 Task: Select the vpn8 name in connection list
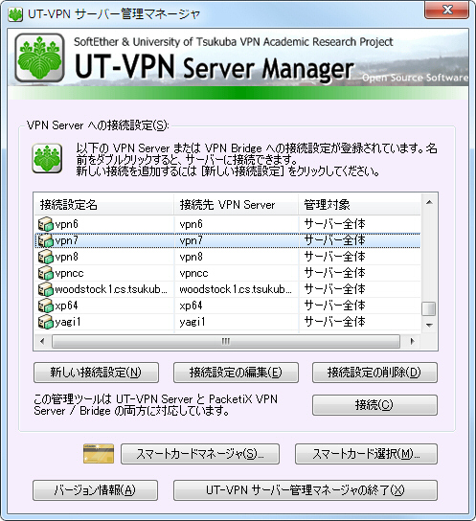pyautogui.click(x=67, y=257)
